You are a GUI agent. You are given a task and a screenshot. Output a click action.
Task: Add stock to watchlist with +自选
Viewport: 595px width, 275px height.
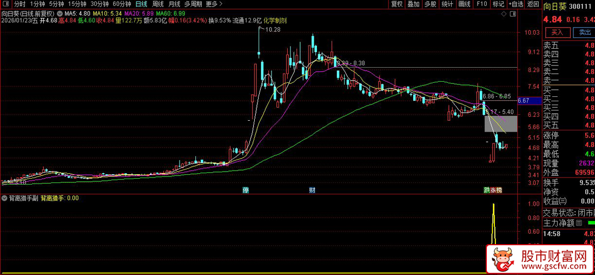(x=515, y=4)
